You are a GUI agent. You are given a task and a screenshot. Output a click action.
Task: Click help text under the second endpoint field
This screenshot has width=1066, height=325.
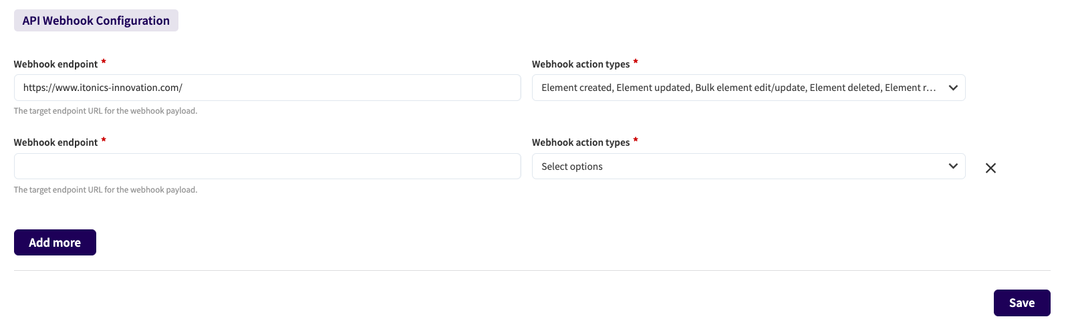pyautogui.click(x=106, y=190)
